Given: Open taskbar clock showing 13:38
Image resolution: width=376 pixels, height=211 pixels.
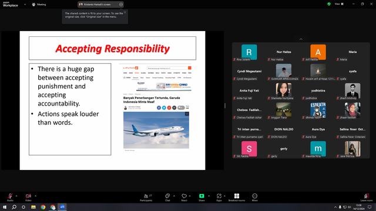Looking at the screenshot, I should click(359, 207).
